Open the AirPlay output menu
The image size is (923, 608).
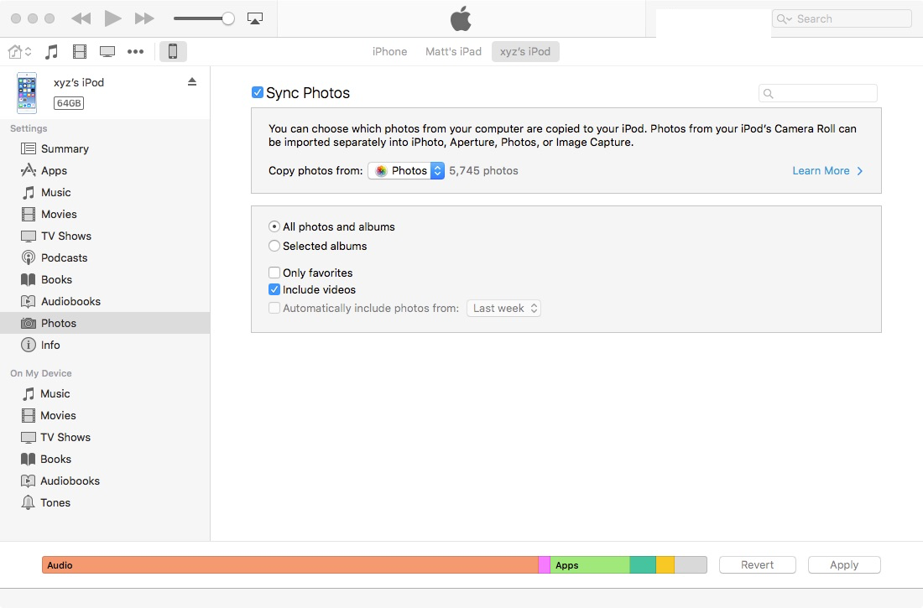click(x=255, y=18)
